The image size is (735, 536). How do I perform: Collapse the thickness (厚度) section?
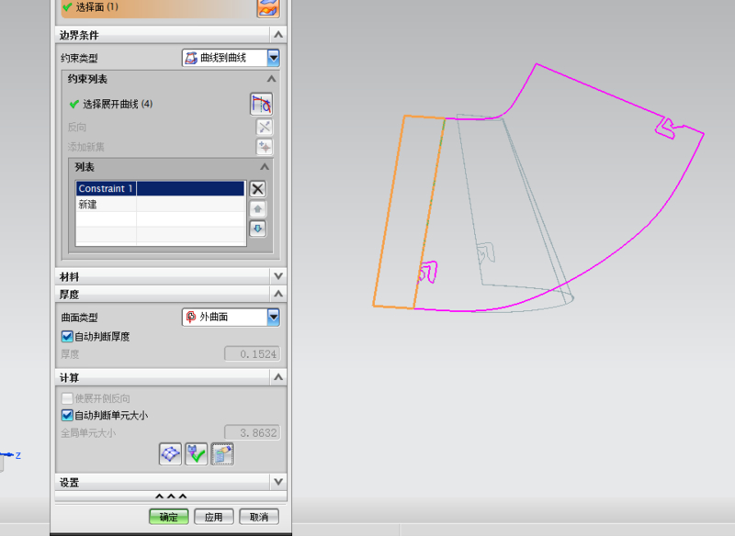(x=278, y=294)
